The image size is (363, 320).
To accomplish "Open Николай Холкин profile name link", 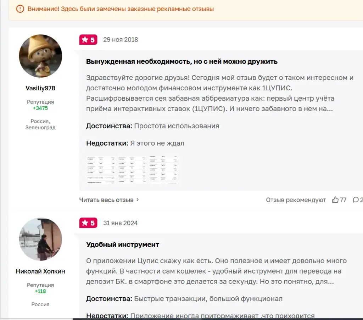I will click(x=40, y=271).
